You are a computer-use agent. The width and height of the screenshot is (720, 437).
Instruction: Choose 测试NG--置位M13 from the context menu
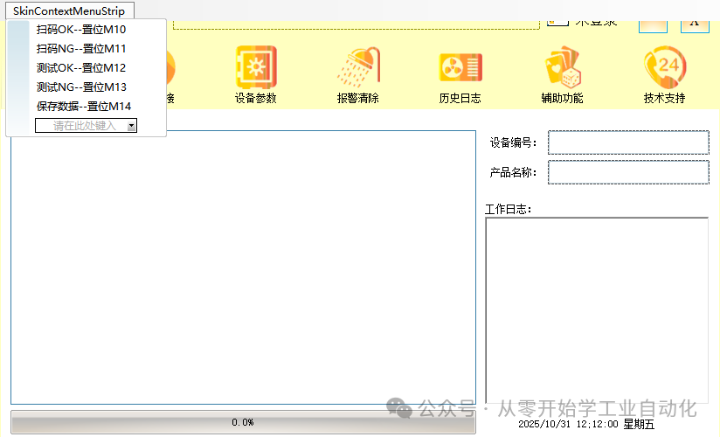click(80, 87)
